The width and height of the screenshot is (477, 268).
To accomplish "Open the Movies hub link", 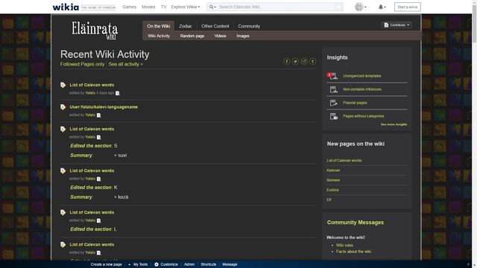I will point(148,7).
